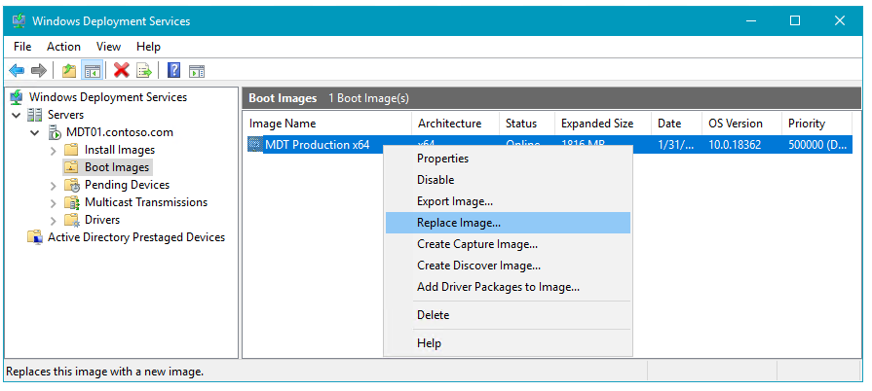Expand the Install Images folder node
Screen dimensions: 872x391
point(54,150)
